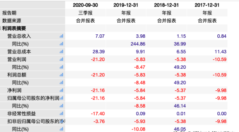This screenshot has height=132, width=239.
Task: Click the value -10.08
Action: (x=139, y=129)
